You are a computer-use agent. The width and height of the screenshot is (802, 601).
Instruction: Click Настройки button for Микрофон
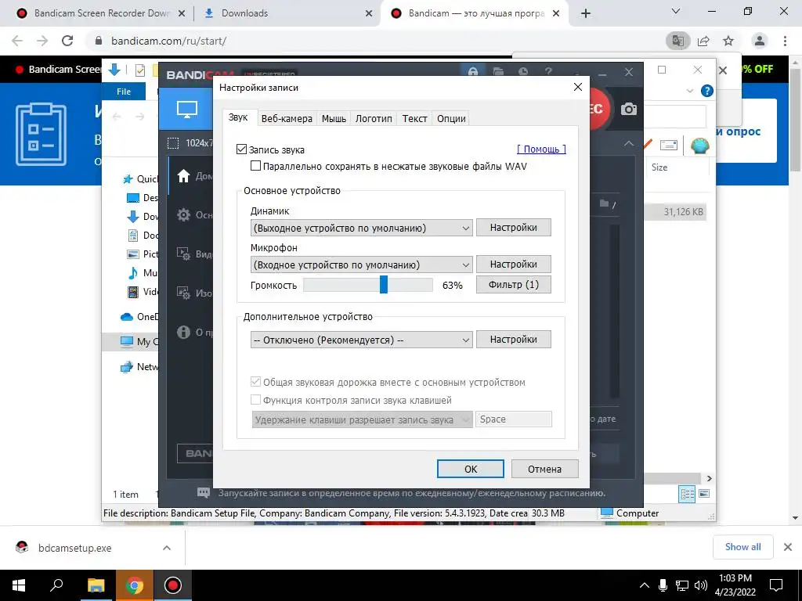pyautogui.click(x=514, y=265)
